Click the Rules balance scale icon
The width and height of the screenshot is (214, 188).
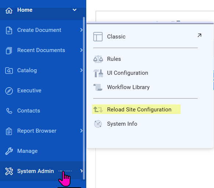click(98, 59)
